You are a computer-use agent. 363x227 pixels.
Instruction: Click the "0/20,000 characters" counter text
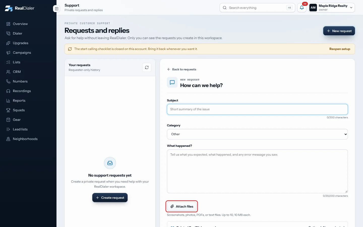pyautogui.click(x=335, y=196)
